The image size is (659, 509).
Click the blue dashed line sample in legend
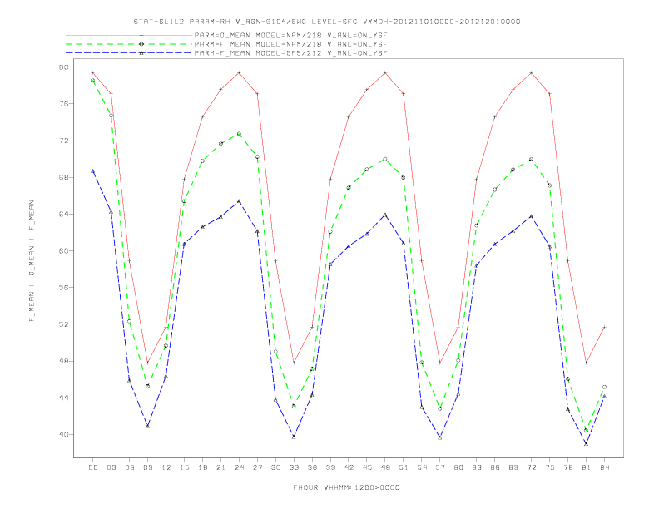(x=129, y=53)
